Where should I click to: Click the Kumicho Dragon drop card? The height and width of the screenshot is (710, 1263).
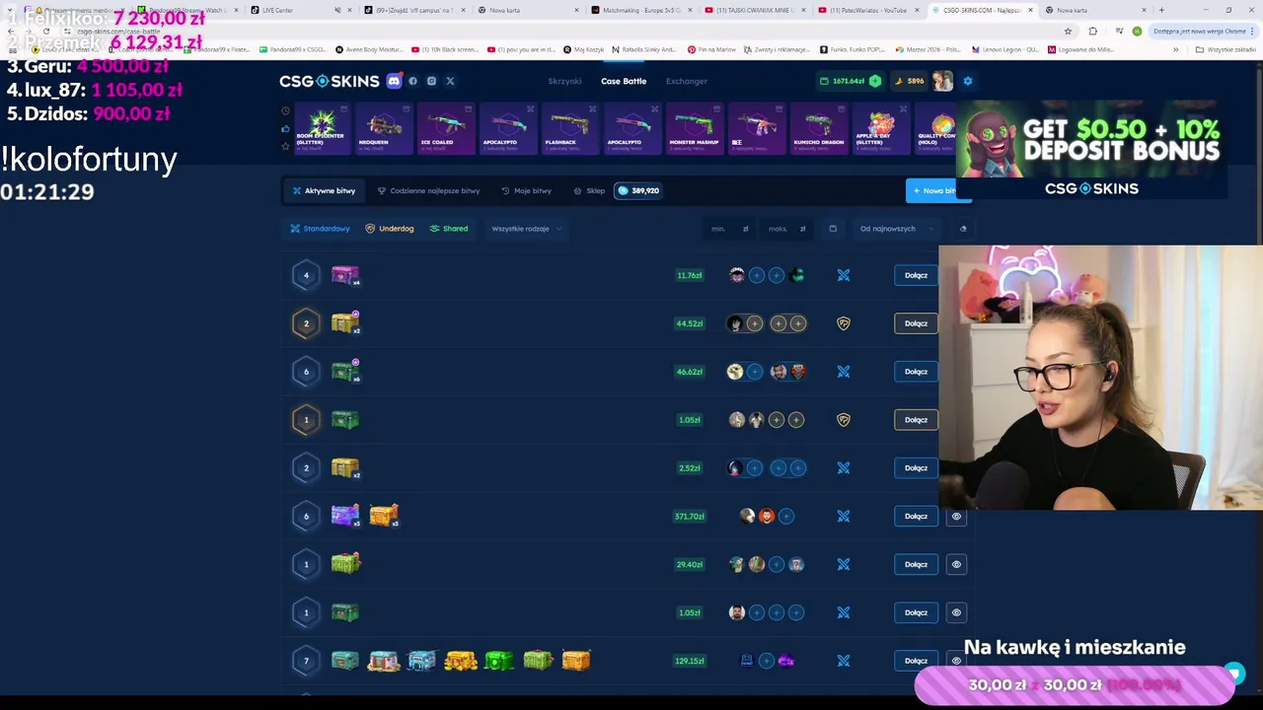pos(819,129)
